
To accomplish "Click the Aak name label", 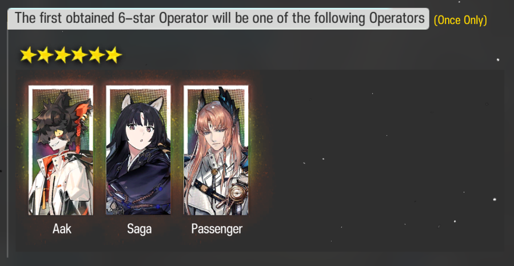I will (x=62, y=229).
